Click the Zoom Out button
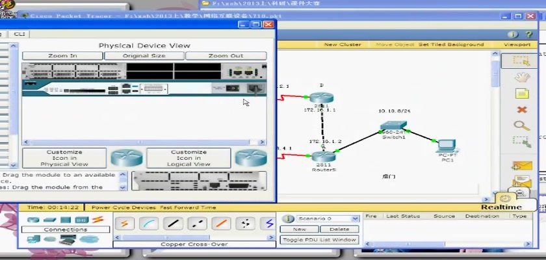The image size is (546, 260). coord(226,56)
